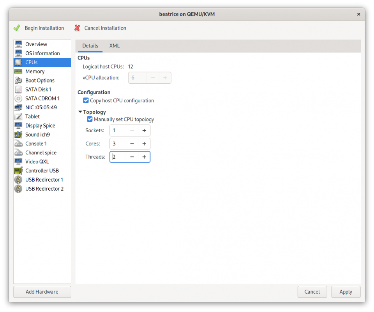374x312 pixels.
Task: Select the Controller USB device
Action: click(42, 170)
